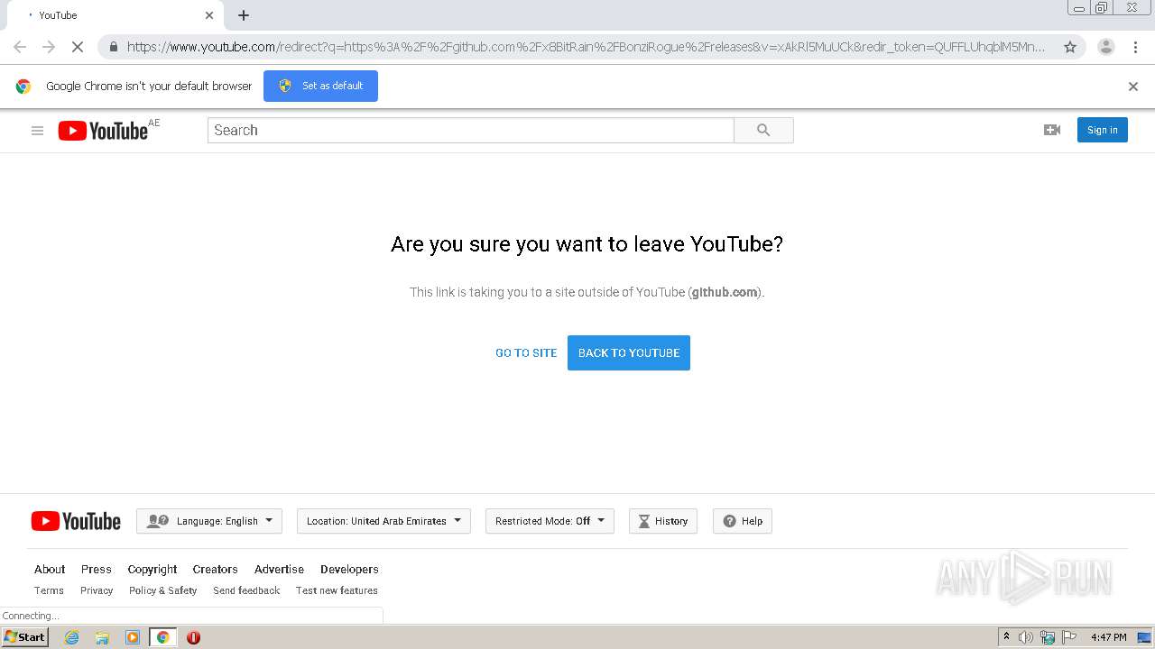Open the About footer link
This screenshot has height=649, width=1155.
(50, 570)
